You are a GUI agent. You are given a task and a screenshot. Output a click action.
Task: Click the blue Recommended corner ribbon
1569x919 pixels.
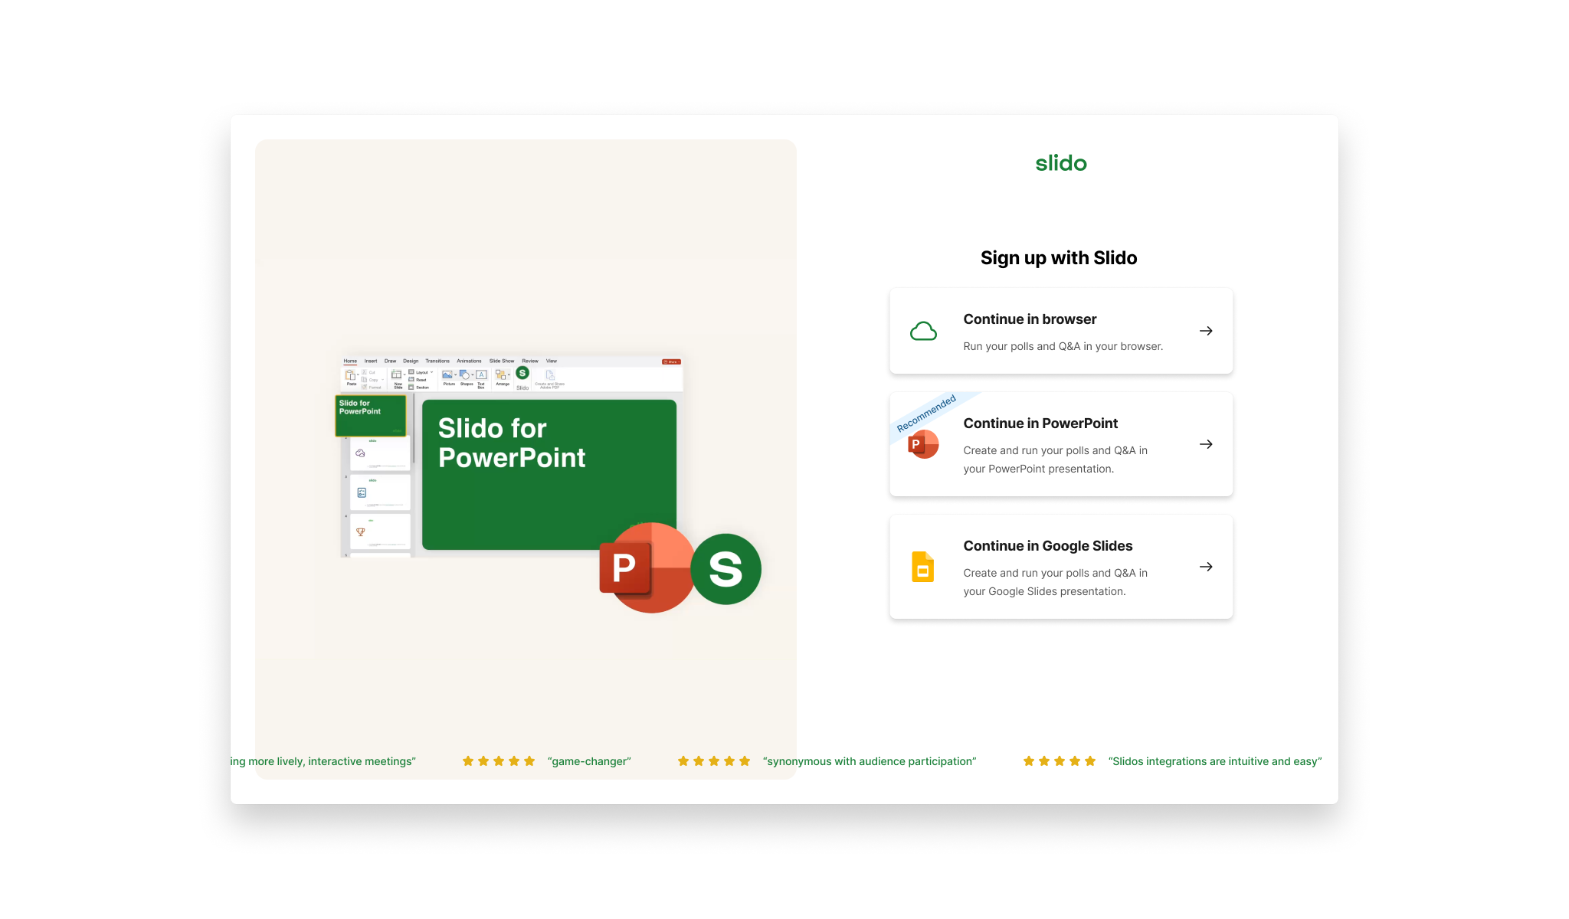(x=926, y=414)
